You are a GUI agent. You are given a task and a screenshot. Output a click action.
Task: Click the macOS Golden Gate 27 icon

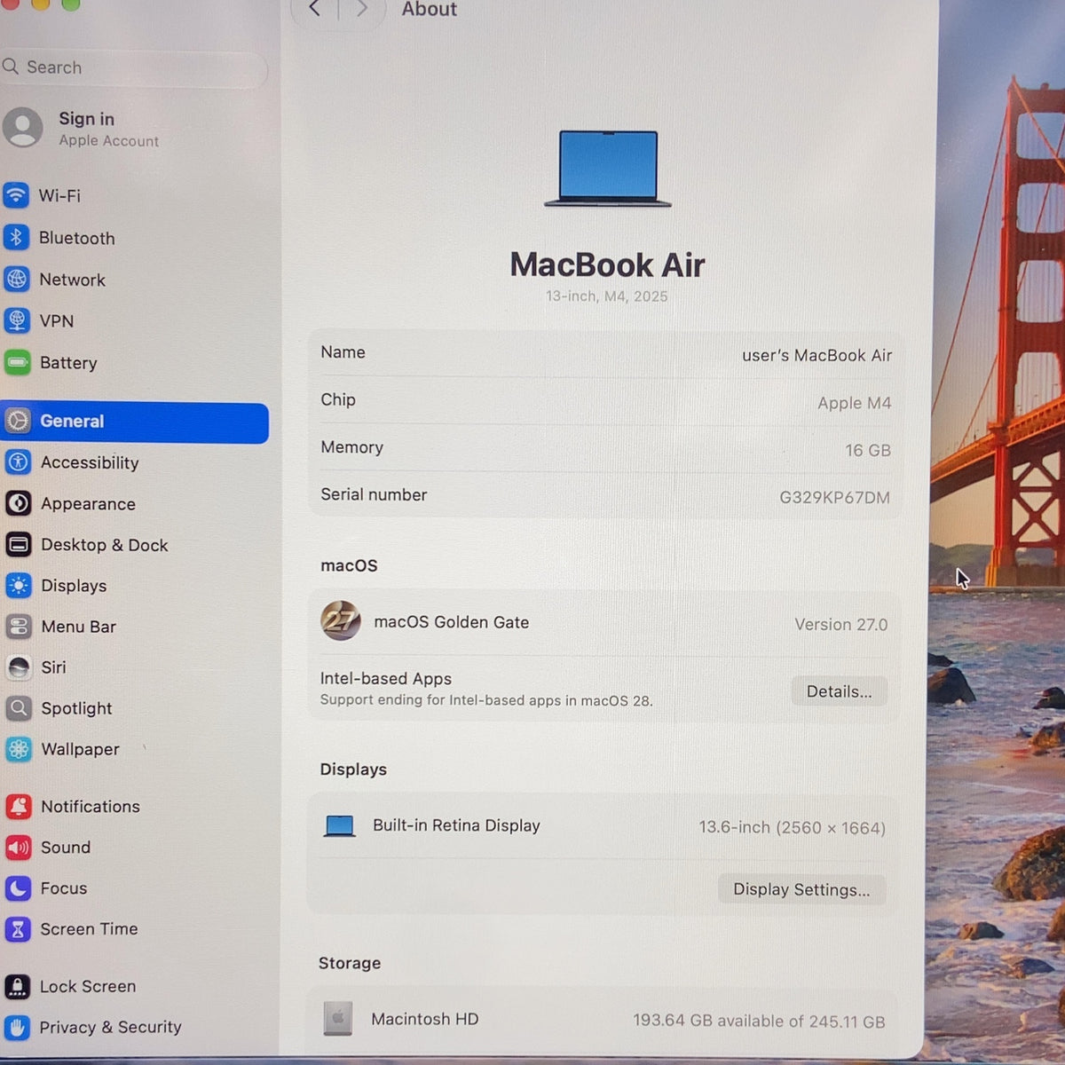(x=341, y=620)
